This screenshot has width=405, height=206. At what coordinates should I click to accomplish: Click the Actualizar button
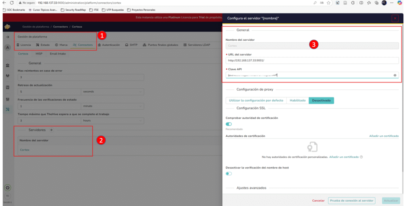[x=391, y=200]
